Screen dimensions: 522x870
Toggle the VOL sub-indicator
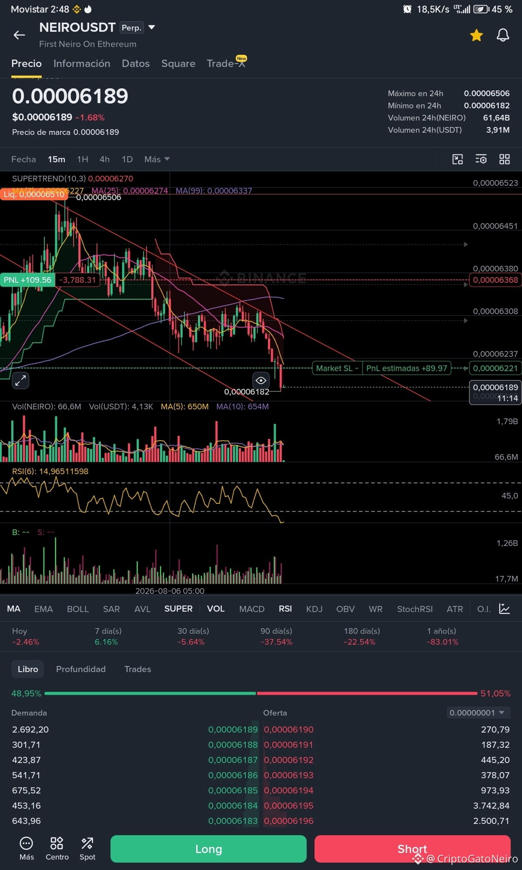click(x=216, y=609)
